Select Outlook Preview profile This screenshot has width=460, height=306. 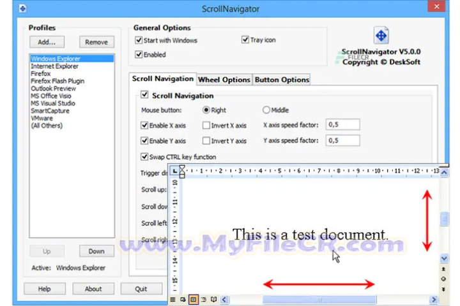coord(72,89)
